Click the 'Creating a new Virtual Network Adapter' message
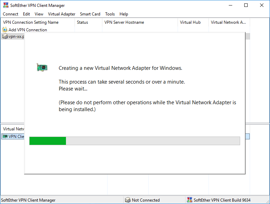This screenshot has height=204, width=270. (120, 68)
